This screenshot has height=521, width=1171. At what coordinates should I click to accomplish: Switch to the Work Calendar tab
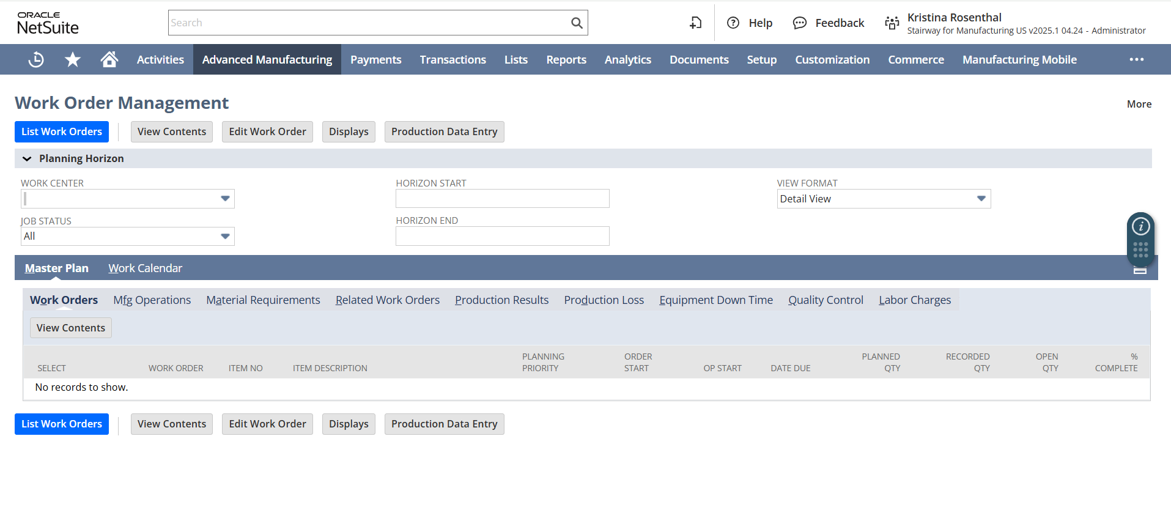coord(146,268)
